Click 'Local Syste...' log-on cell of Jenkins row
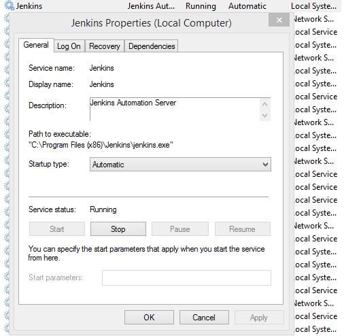 (313, 6)
